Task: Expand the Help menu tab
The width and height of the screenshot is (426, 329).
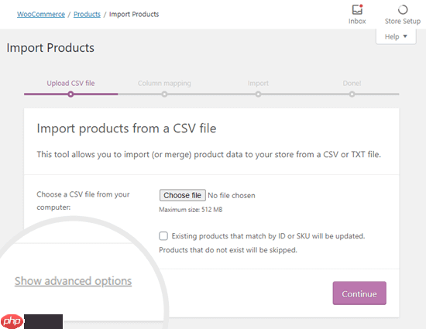Action: [396, 36]
